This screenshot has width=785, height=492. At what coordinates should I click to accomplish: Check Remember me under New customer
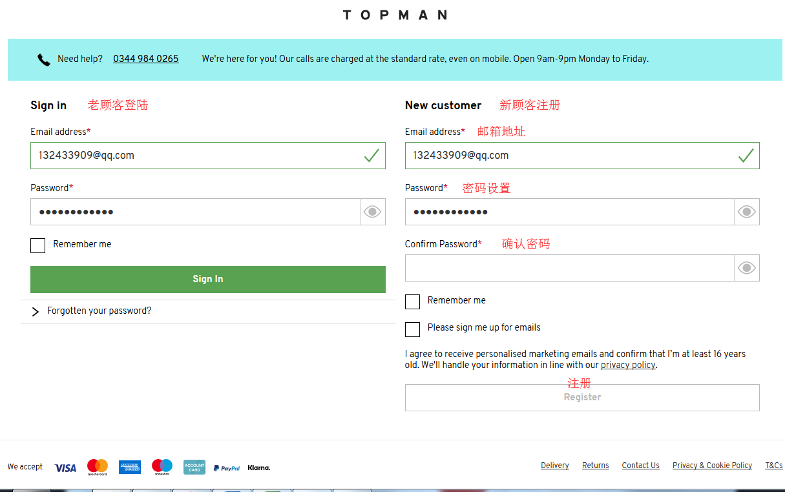412,302
